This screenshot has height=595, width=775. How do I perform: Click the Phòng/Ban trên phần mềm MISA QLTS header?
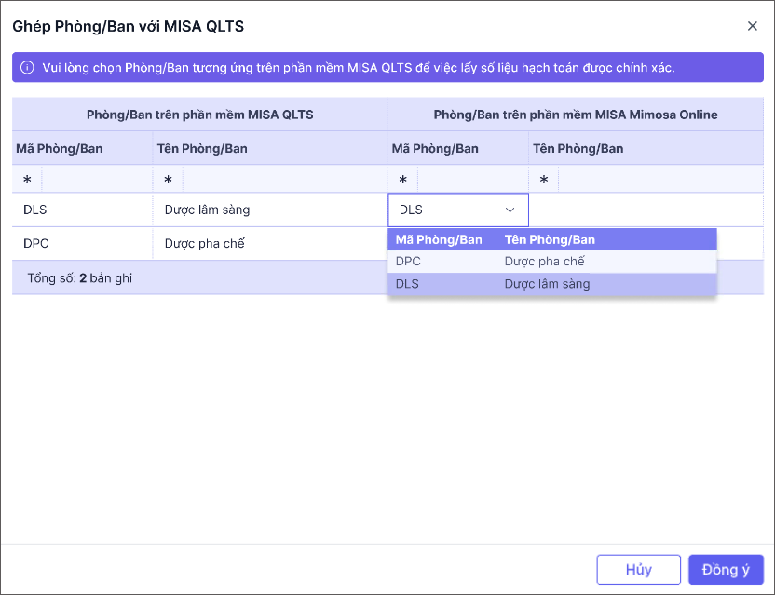point(199,115)
